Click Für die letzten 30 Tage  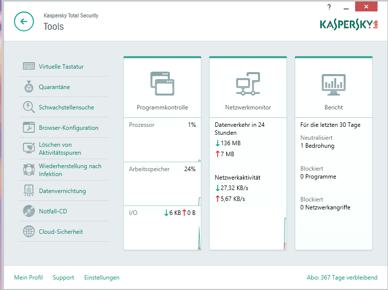click(330, 125)
